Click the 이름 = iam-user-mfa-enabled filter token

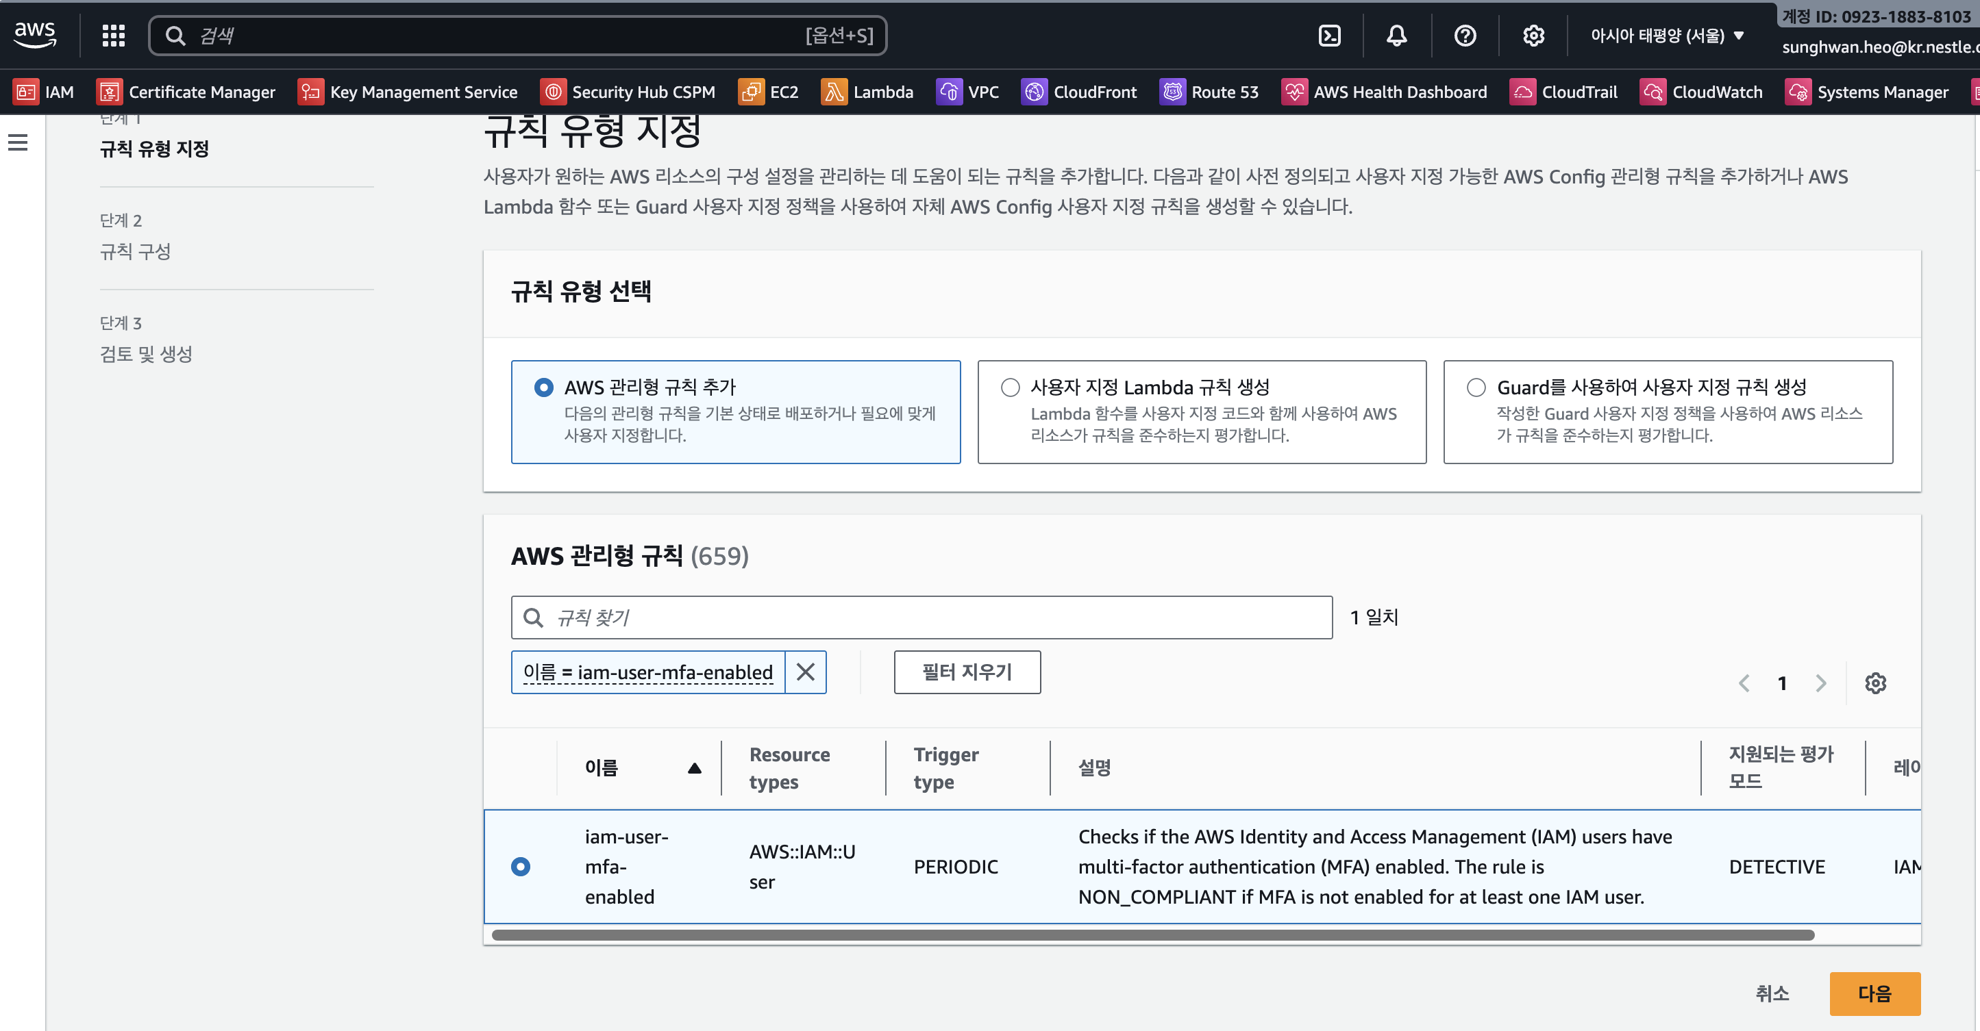coord(648,672)
